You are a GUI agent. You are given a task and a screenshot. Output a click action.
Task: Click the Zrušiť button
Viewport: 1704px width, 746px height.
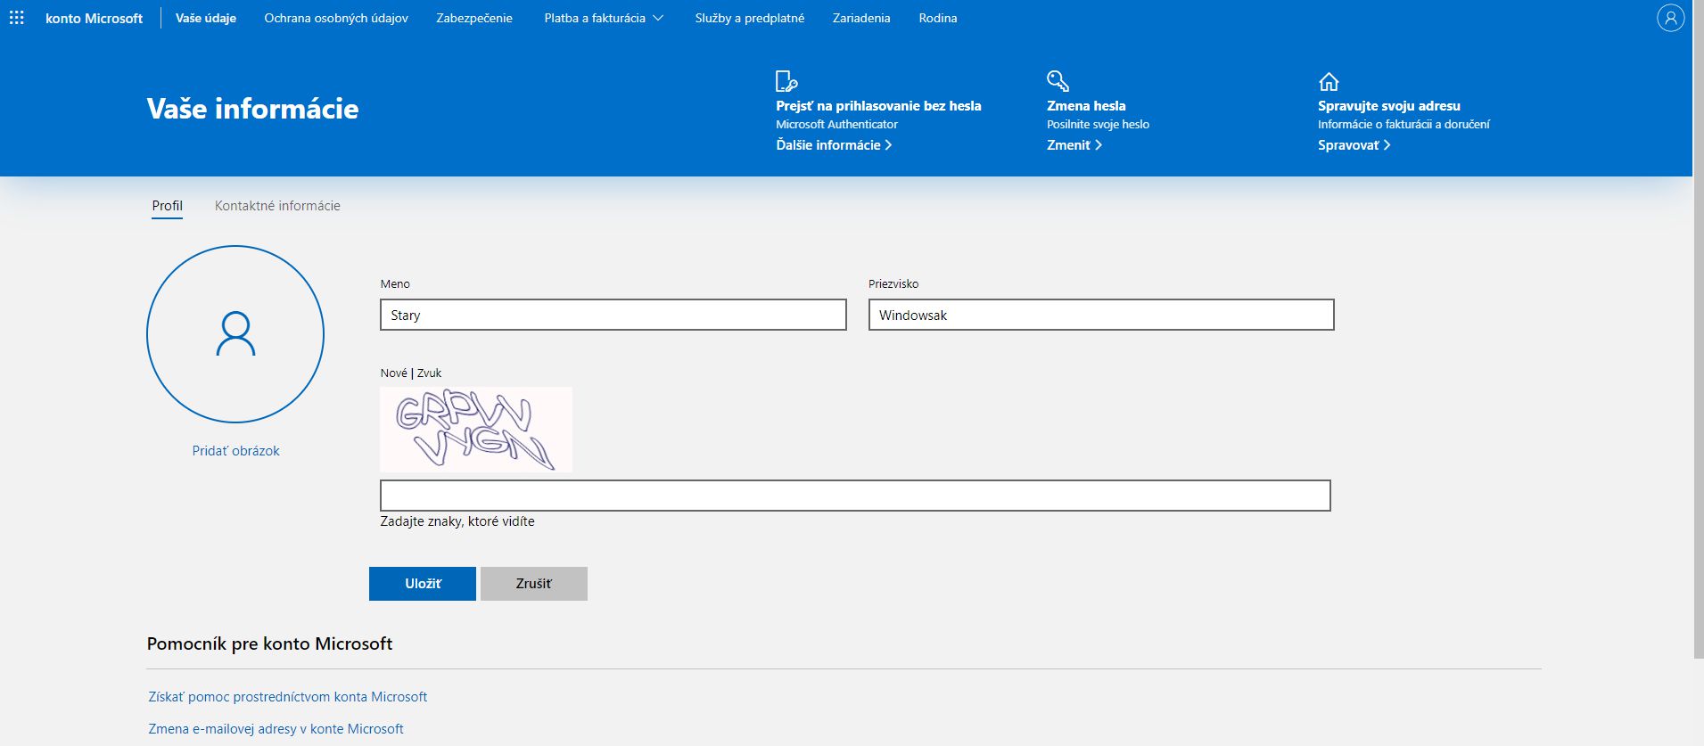pyautogui.click(x=534, y=584)
